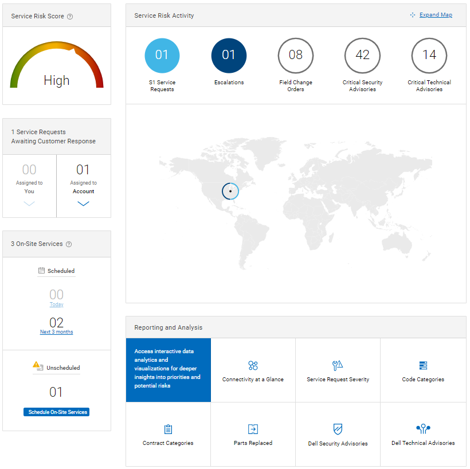Open the On-Site Services help icon
The width and height of the screenshot is (470, 469).
(x=69, y=244)
